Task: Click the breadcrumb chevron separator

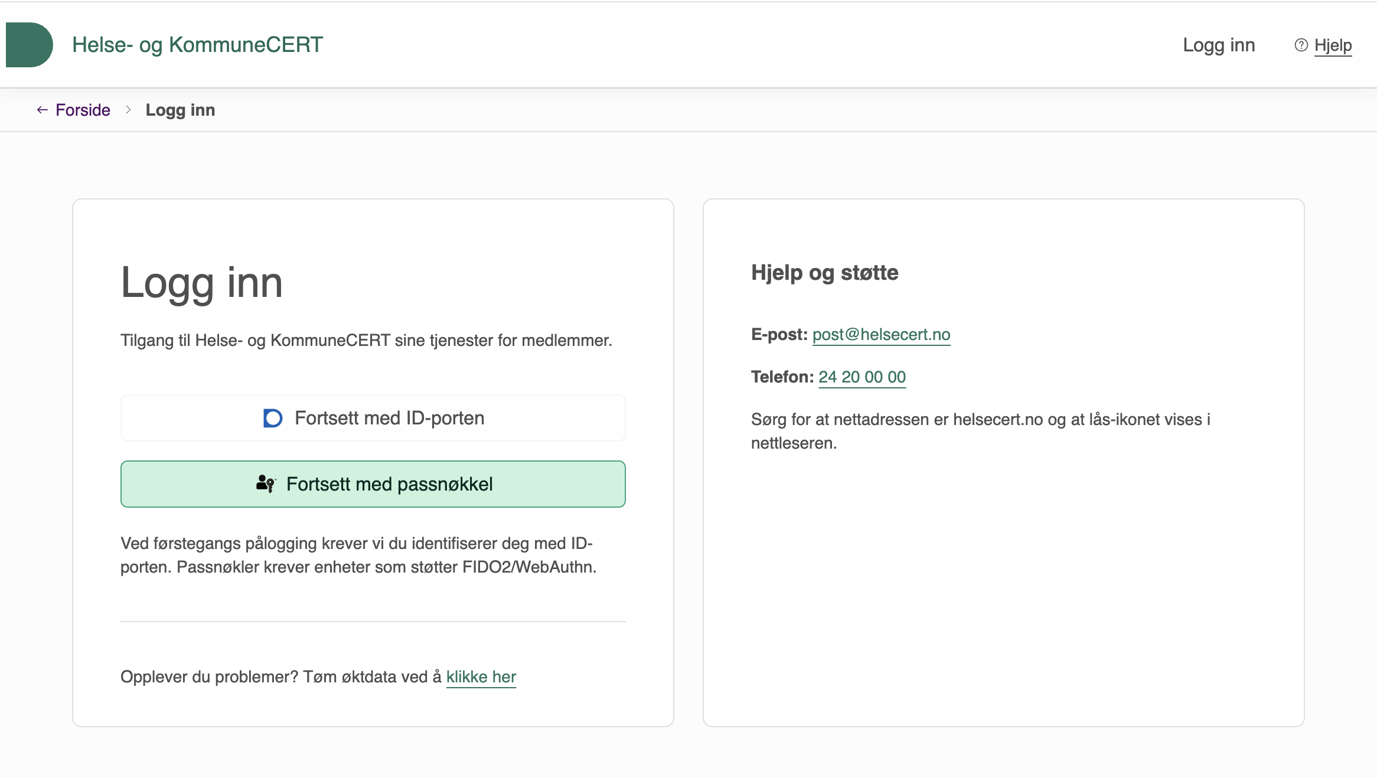Action: pos(128,110)
